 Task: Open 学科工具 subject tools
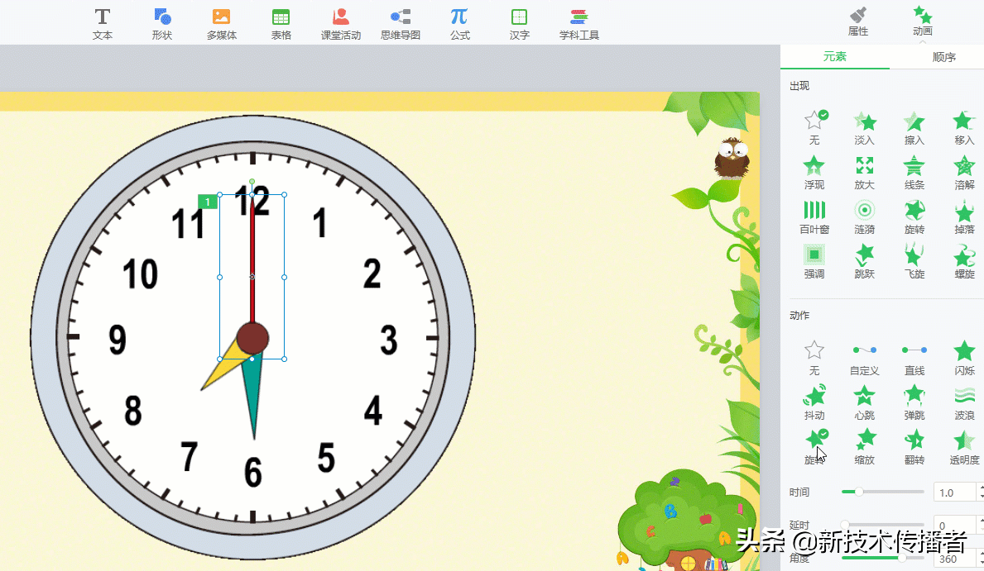click(x=579, y=24)
